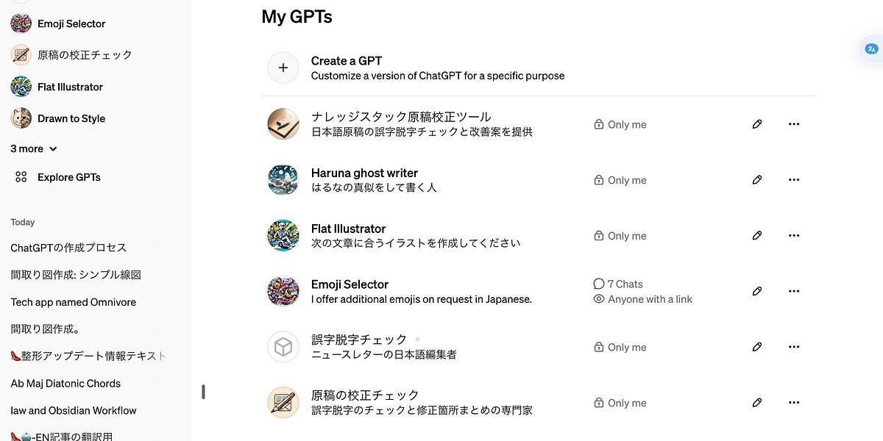Image resolution: width=883 pixels, height=441 pixels.
Task: Open the options menu for Flat Illustrator
Action: [x=794, y=235]
